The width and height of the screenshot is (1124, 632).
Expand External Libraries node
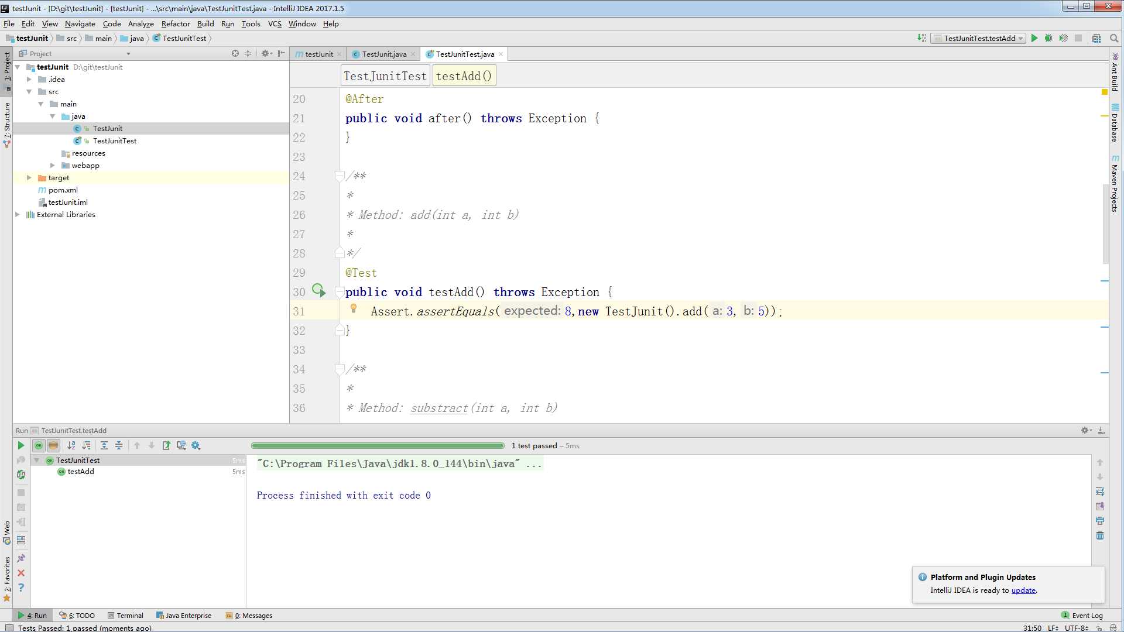tap(18, 215)
